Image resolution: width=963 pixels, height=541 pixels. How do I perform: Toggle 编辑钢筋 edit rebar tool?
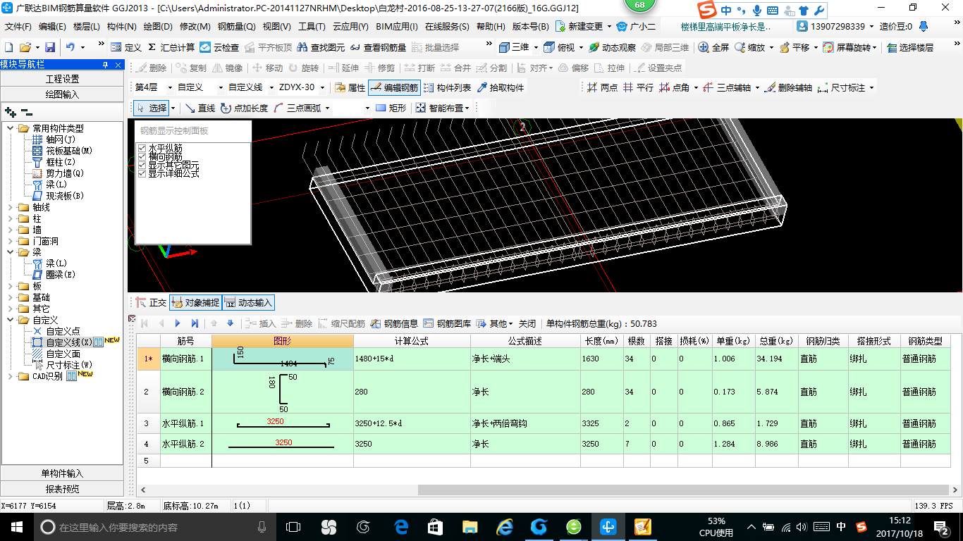(x=394, y=88)
